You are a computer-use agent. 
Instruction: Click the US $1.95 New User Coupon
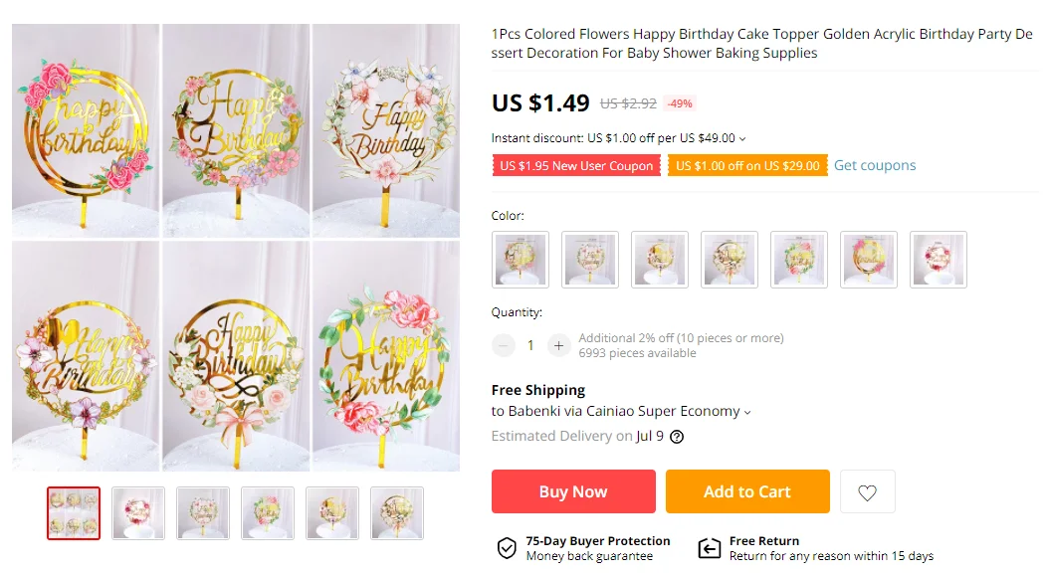coord(576,166)
